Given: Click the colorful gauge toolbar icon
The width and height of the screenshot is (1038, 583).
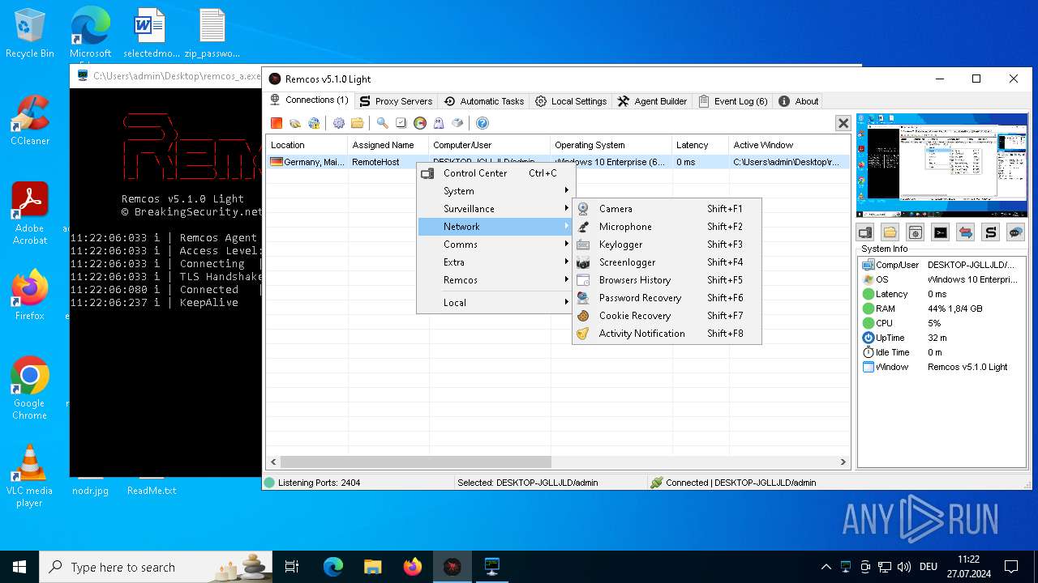Looking at the screenshot, I should point(420,123).
